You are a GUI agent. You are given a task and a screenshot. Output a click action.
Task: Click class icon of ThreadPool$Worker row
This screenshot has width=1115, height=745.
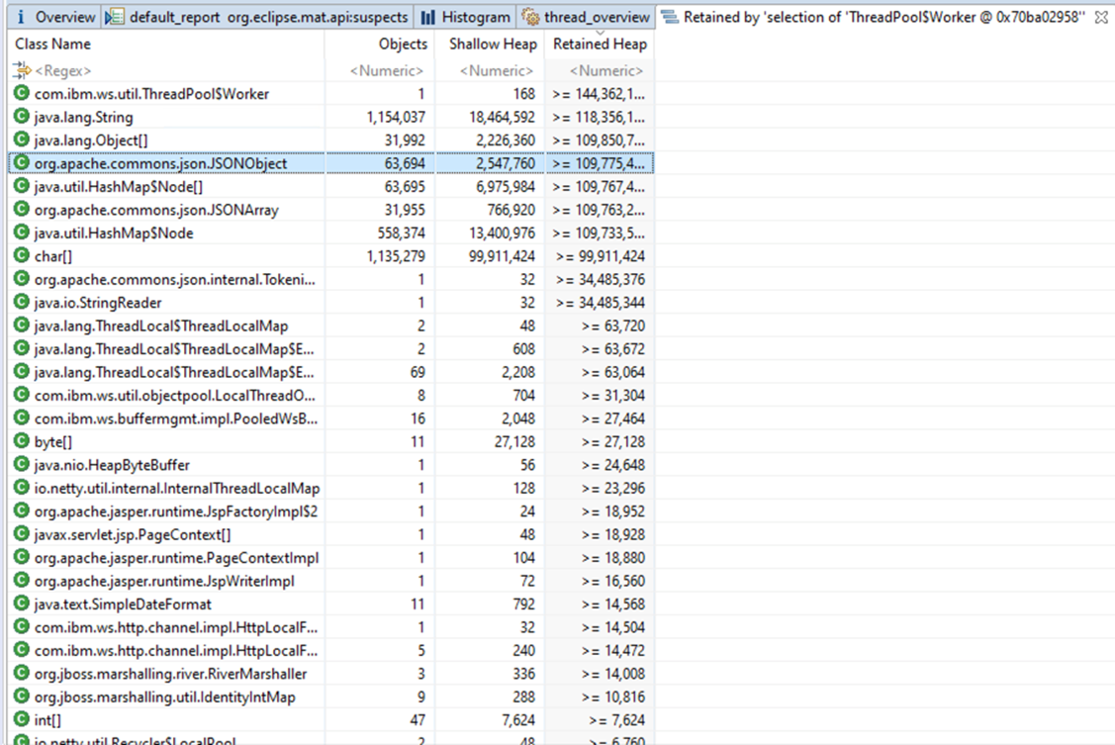click(22, 93)
